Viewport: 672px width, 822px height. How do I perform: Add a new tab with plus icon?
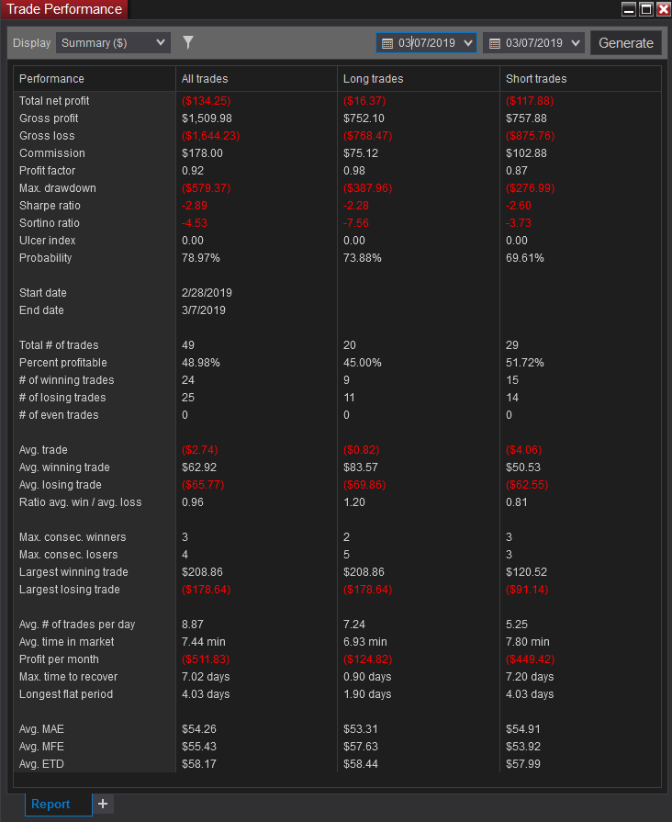[103, 804]
